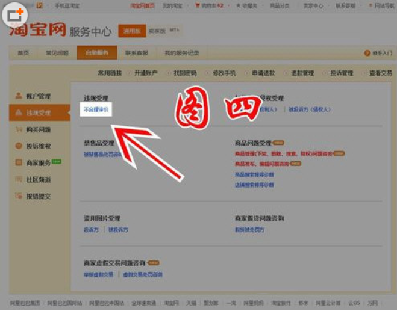Click the 商家虚假交易问题咨询 heading text
The height and width of the screenshot is (311, 397).
click(114, 263)
